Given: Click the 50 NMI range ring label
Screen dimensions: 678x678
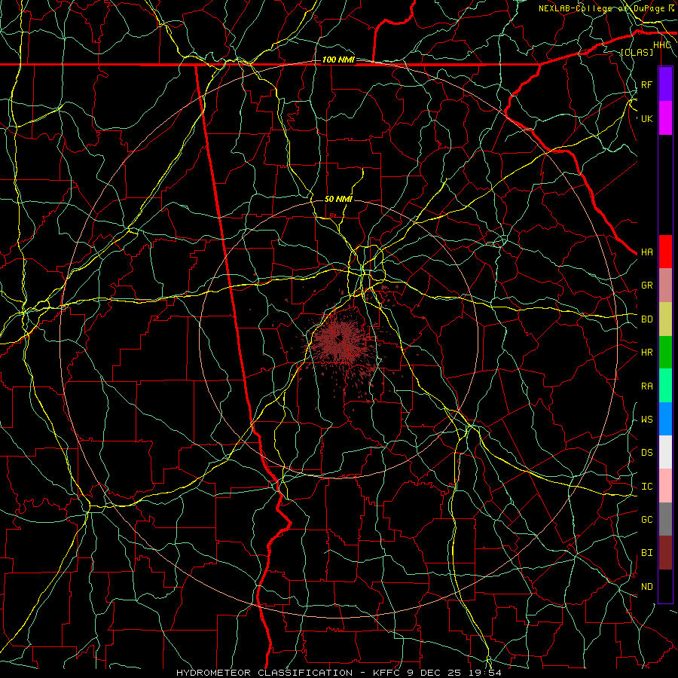Looking at the screenshot, I should pos(338,199).
